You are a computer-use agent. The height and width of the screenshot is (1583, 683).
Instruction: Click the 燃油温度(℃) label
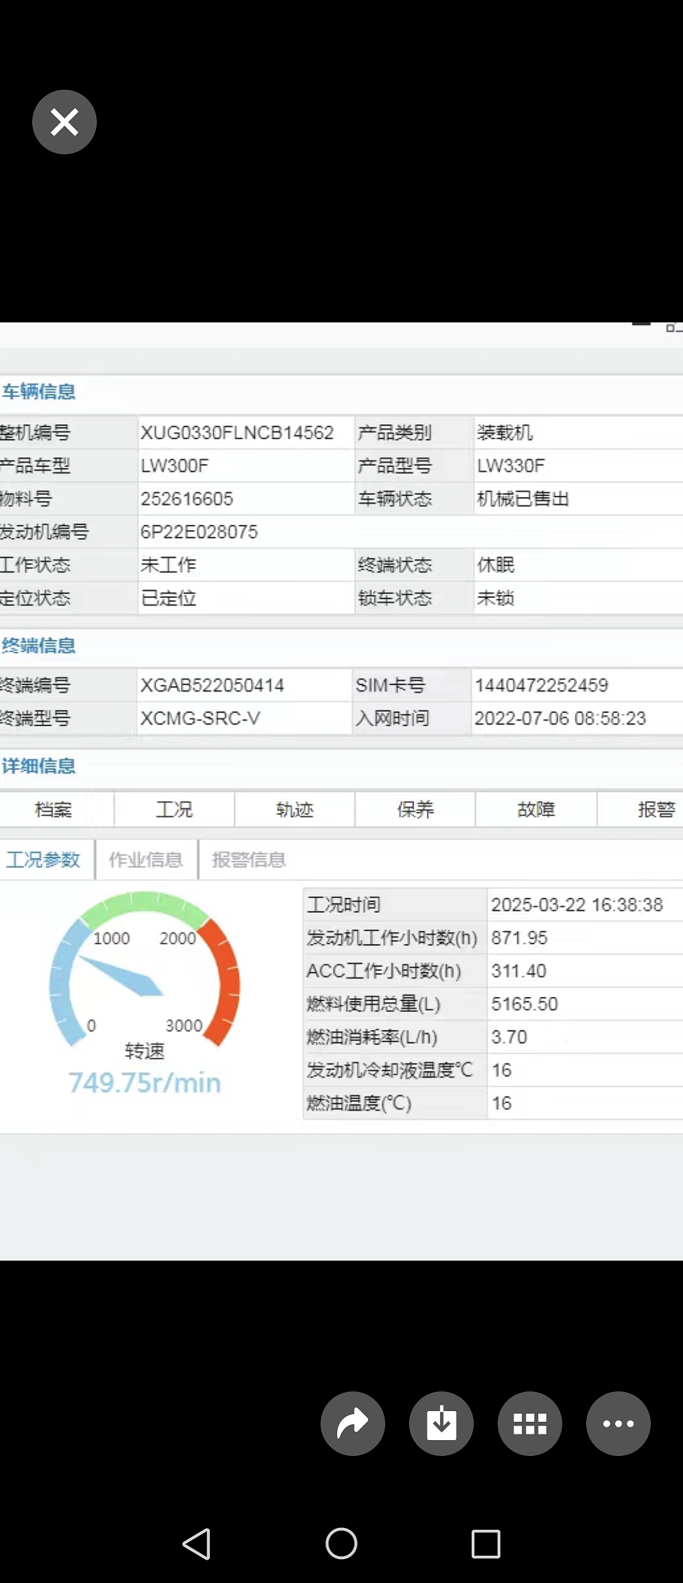[x=359, y=1103]
